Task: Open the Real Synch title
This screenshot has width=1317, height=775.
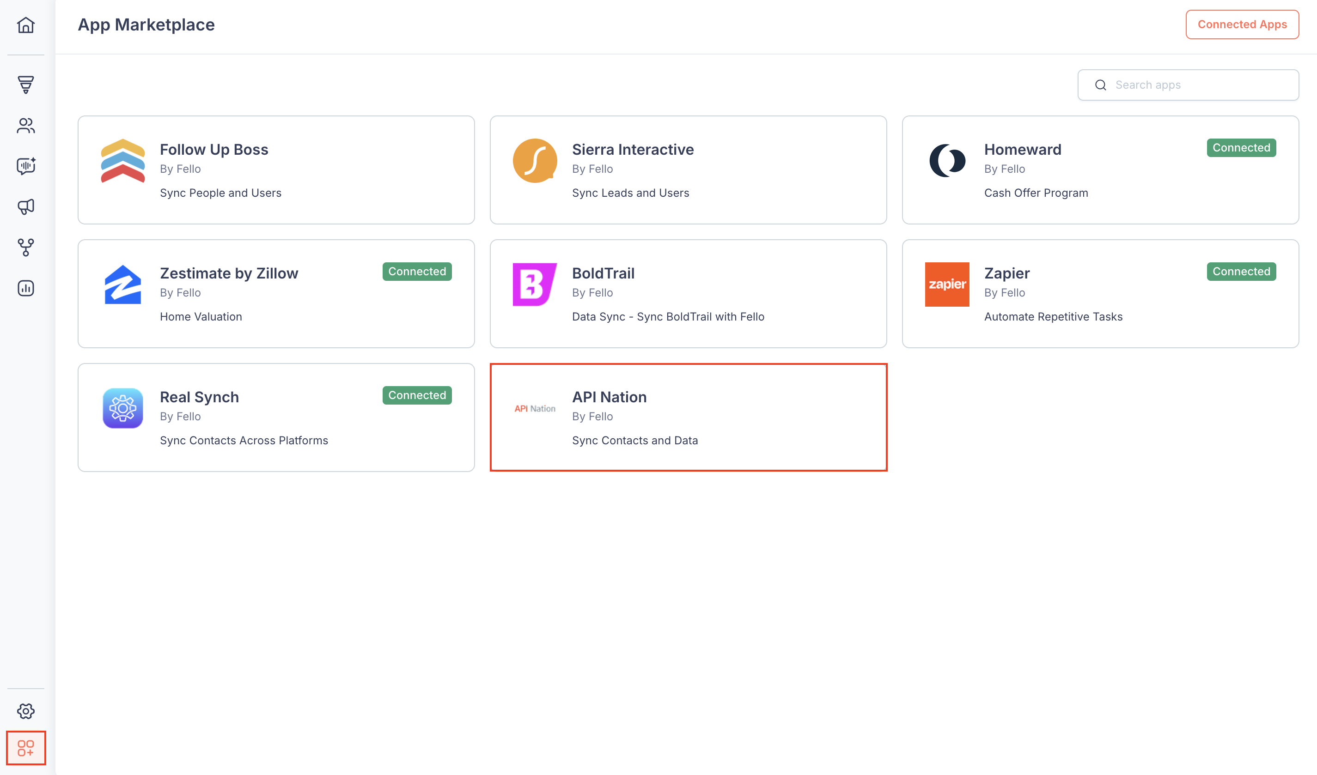Action: (199, 397)
